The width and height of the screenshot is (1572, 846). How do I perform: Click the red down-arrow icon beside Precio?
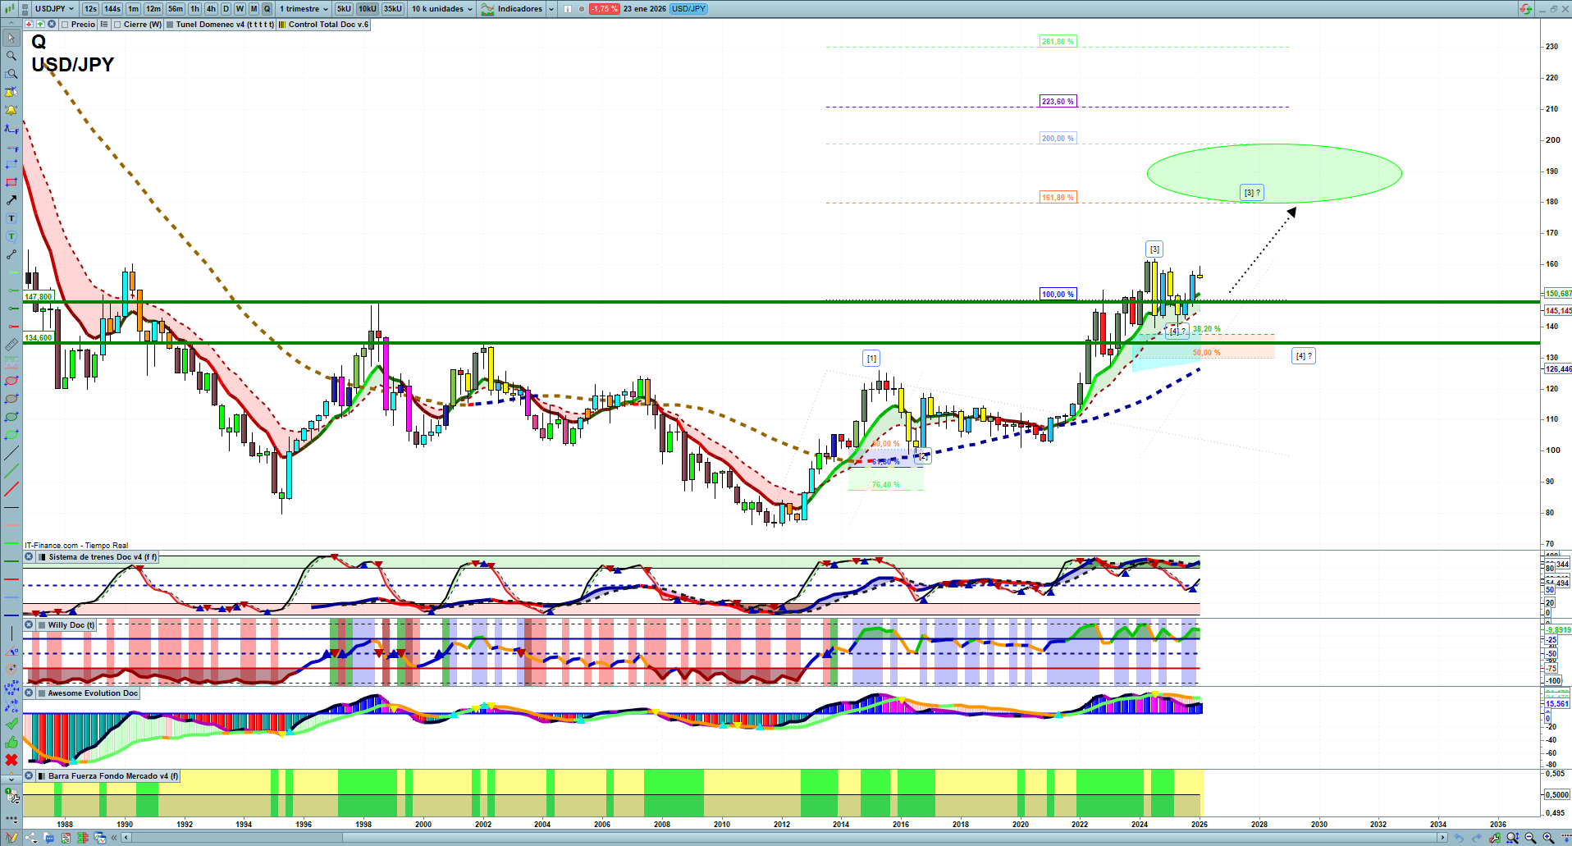29,25
